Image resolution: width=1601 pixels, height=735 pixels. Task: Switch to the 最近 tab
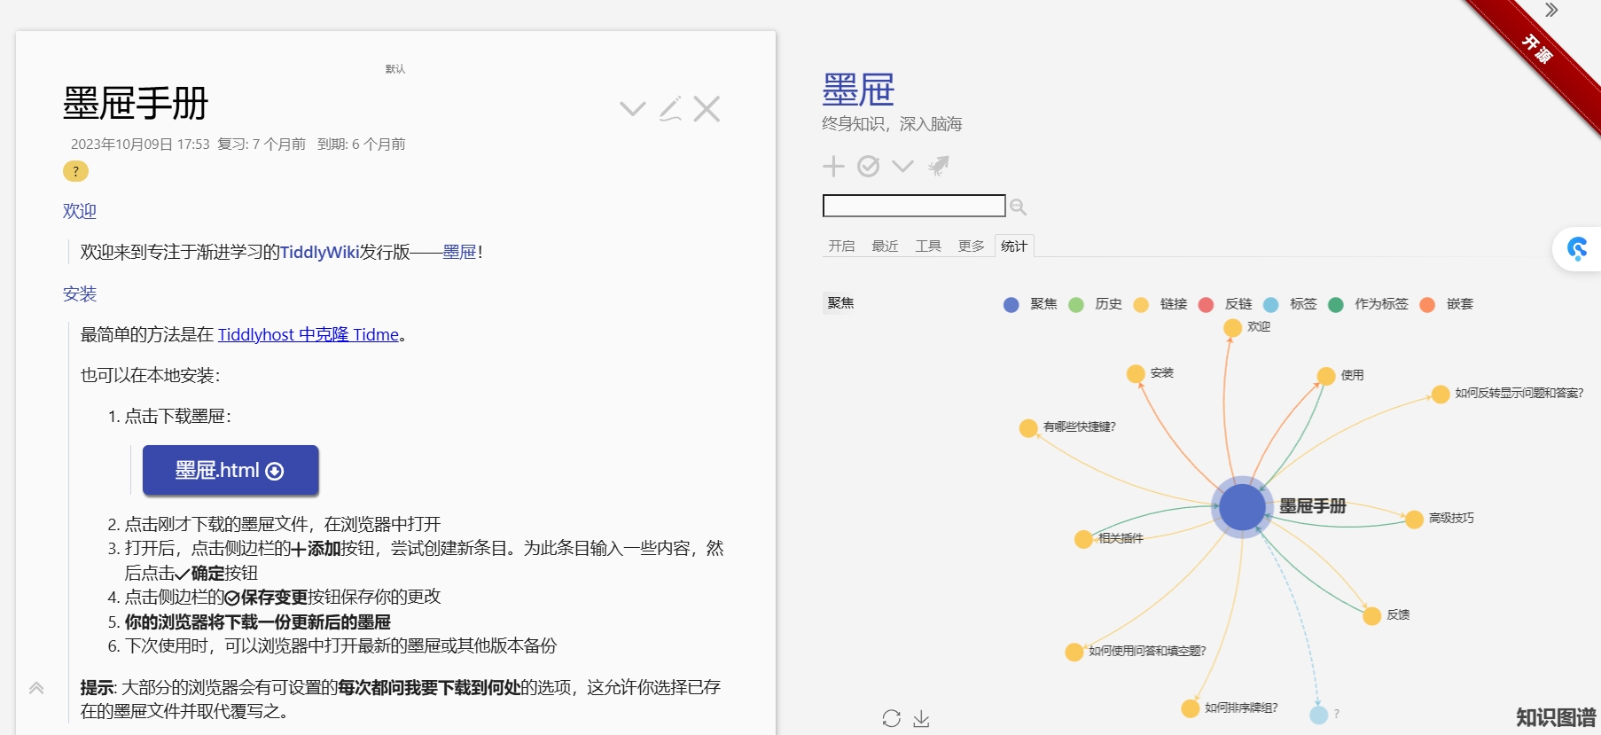[885, 246]
